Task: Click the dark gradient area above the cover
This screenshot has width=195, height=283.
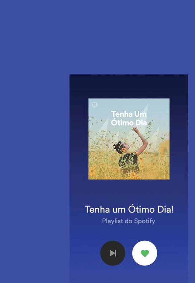Action: click(x=129, y=86)
